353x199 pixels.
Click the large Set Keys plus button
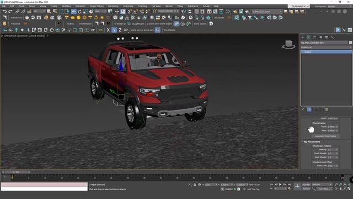tap(297, 186)
